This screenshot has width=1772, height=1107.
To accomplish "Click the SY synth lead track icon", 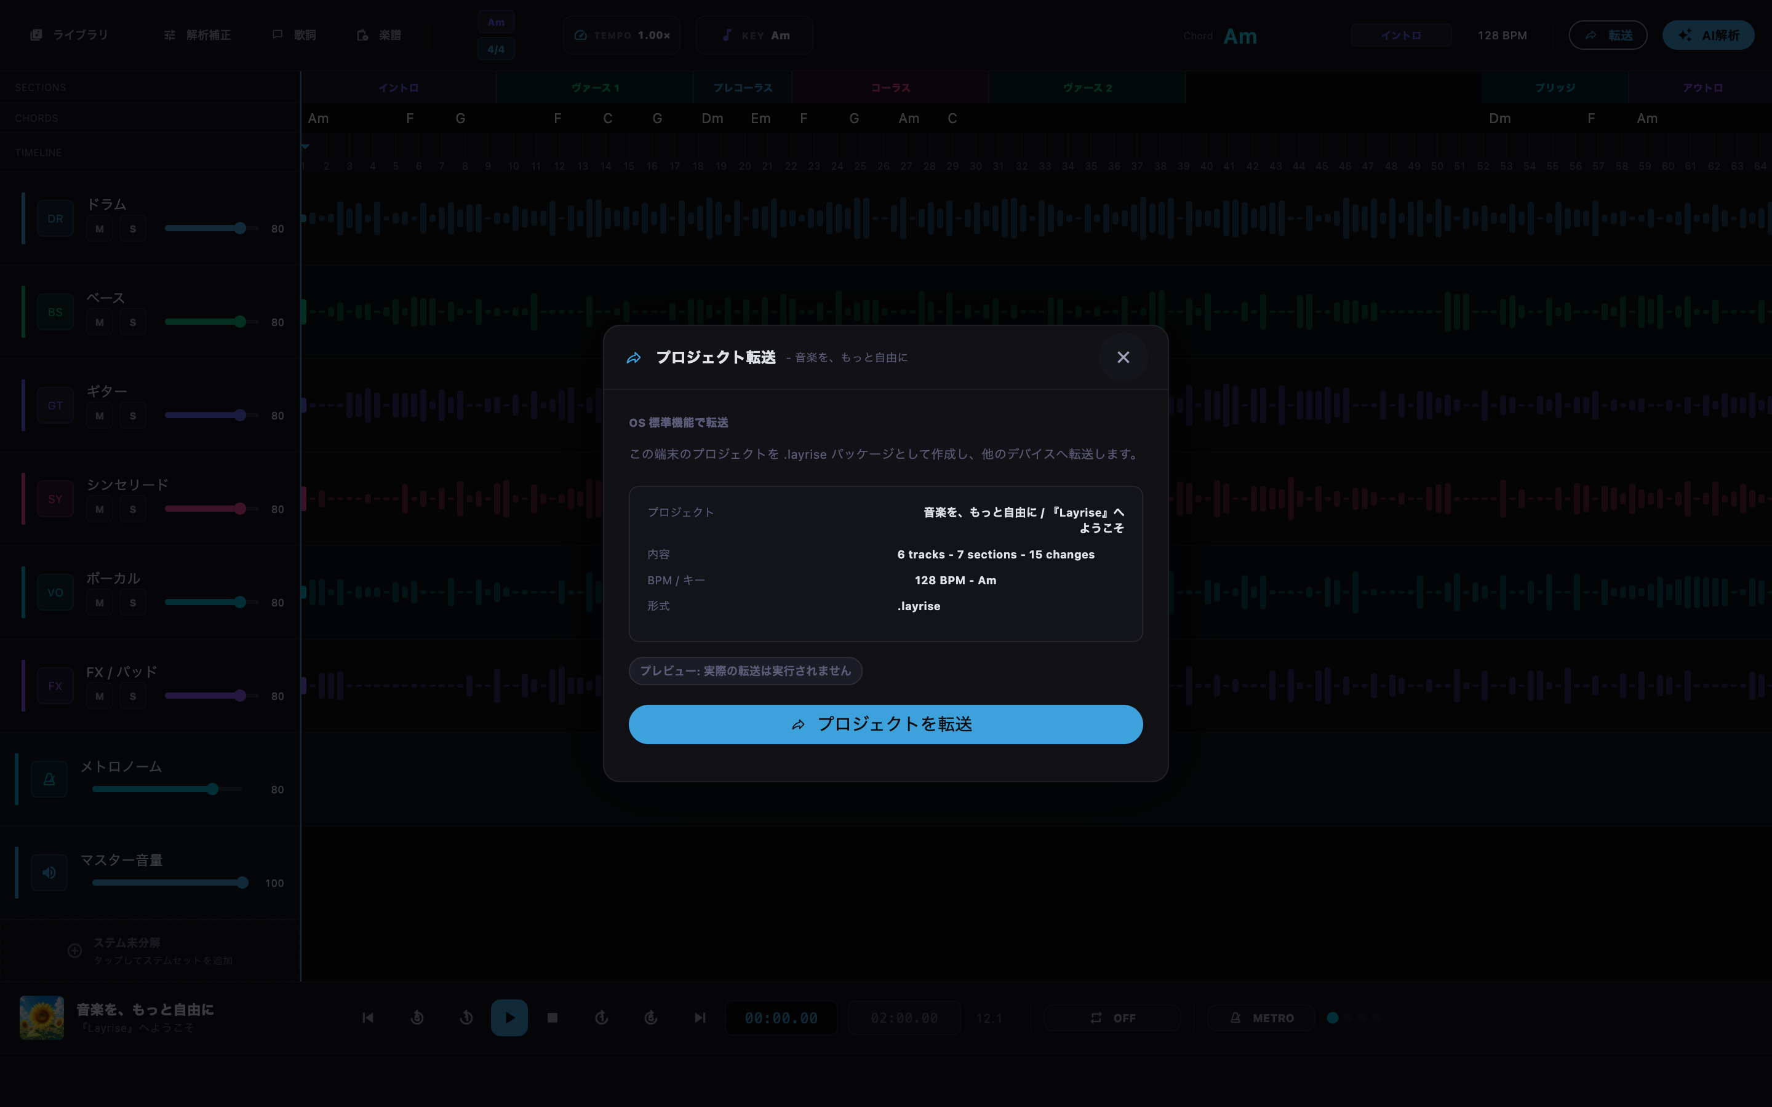I will [x=55, y=499].
